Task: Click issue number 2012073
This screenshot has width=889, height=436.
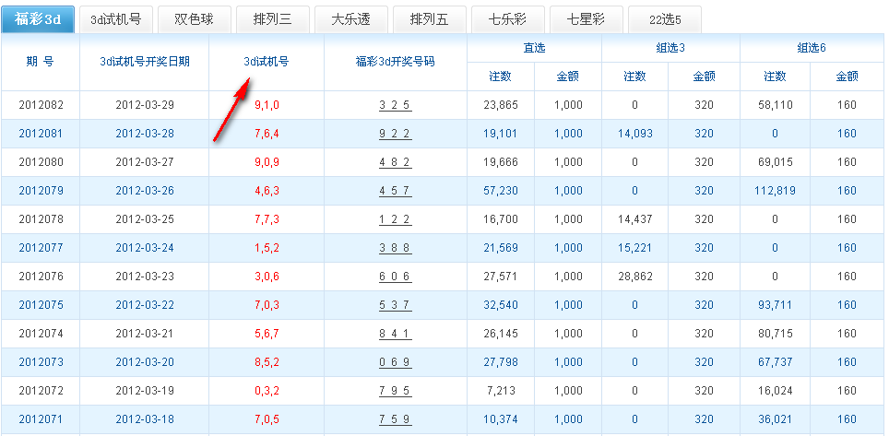Action: click(x=41, y=362)
